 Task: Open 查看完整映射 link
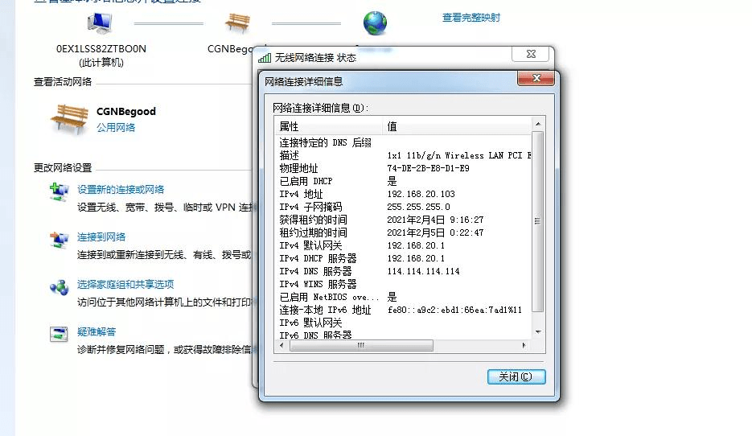click(x=471, y=18)
